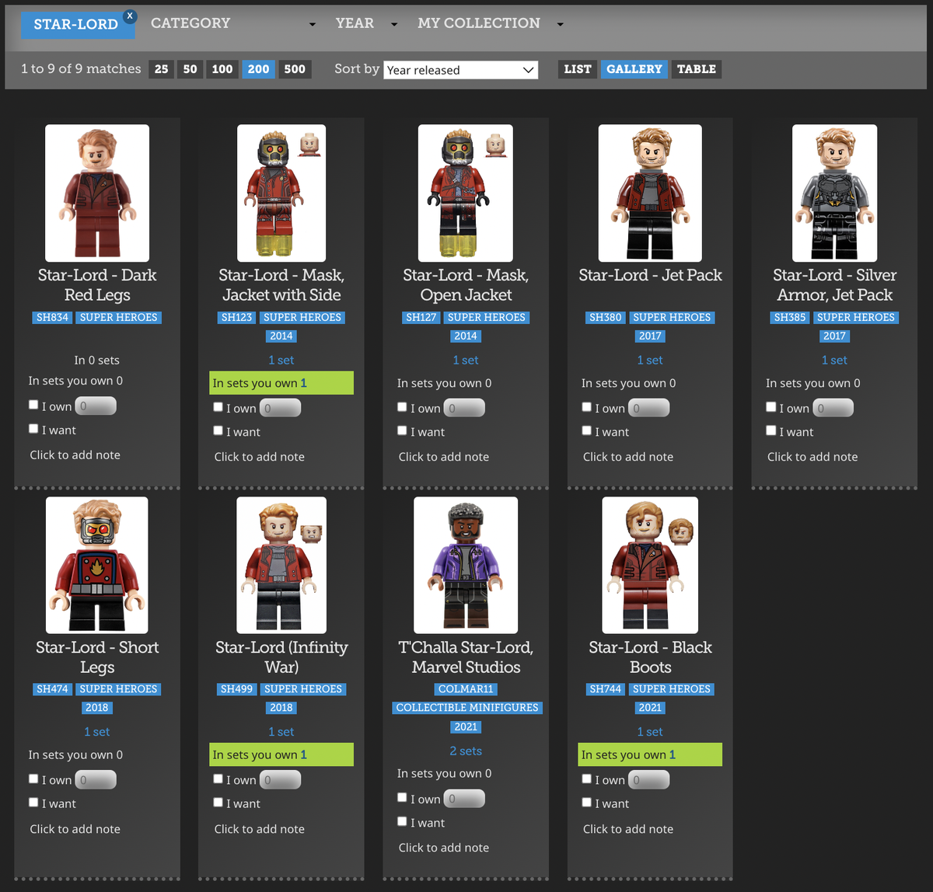Click the STAR-LORD filter tag
Image resolution: width=933 pixels, height=892 pixels.
[76, 24]
